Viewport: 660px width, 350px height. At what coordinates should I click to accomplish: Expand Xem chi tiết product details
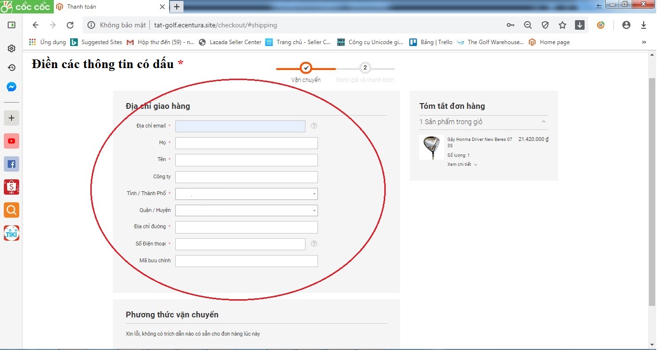[x=462, y=164]
